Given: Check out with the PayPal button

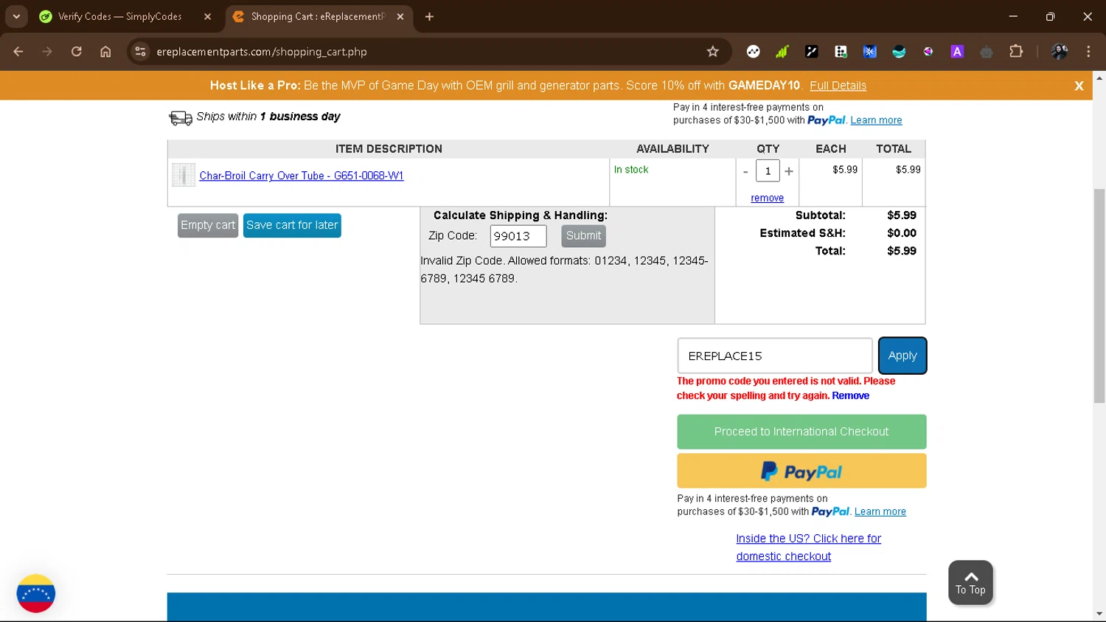Looking at the screenshot, I should pyautogui.click(x=801, y=471).
